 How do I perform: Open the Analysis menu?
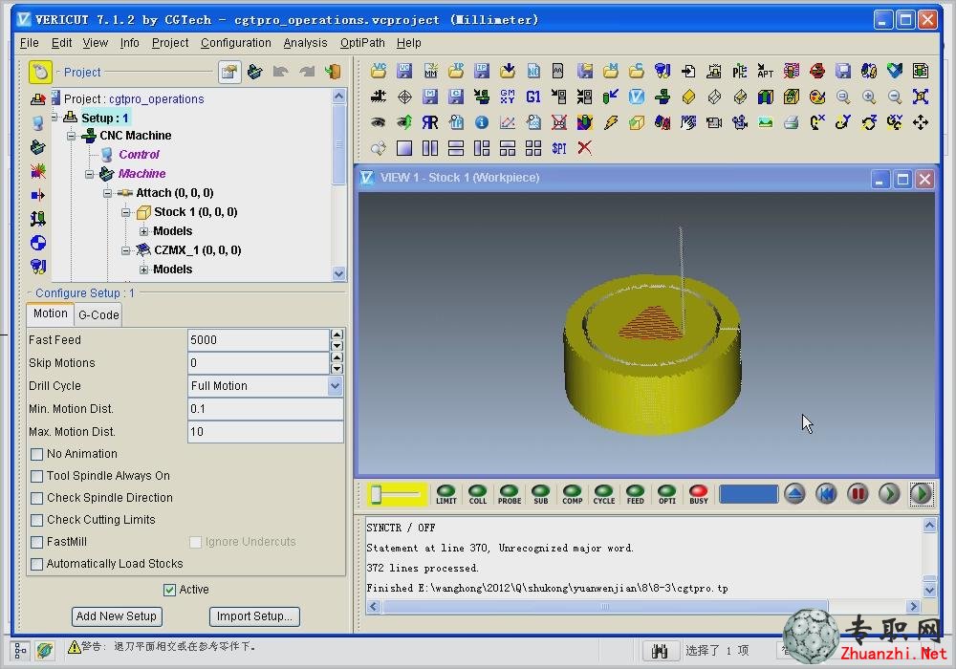pos(305,43)
